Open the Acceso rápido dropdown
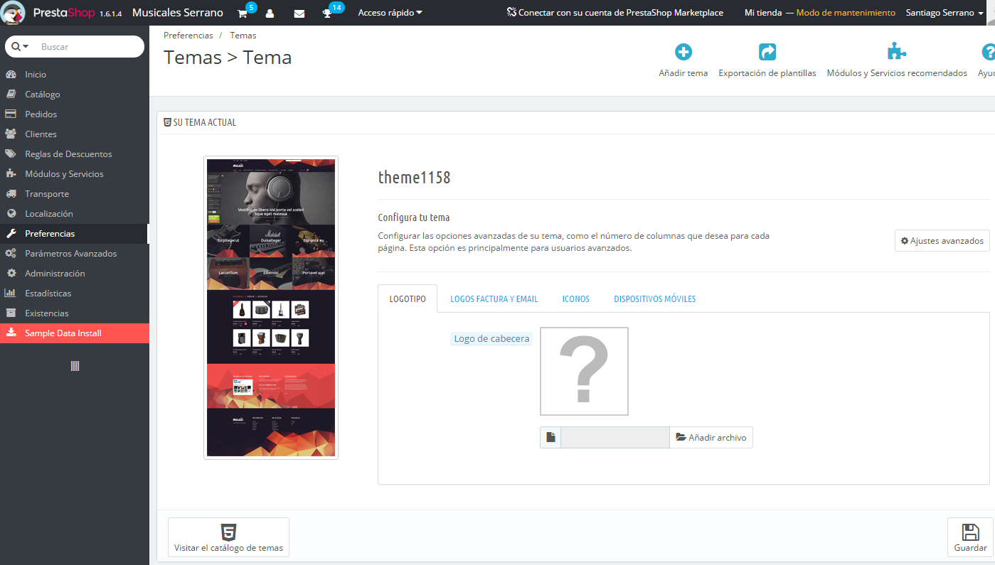995x565 pixels. click(x=390, y=13)
